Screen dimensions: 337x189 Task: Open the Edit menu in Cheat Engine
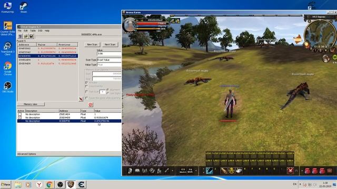pos(26,30)
